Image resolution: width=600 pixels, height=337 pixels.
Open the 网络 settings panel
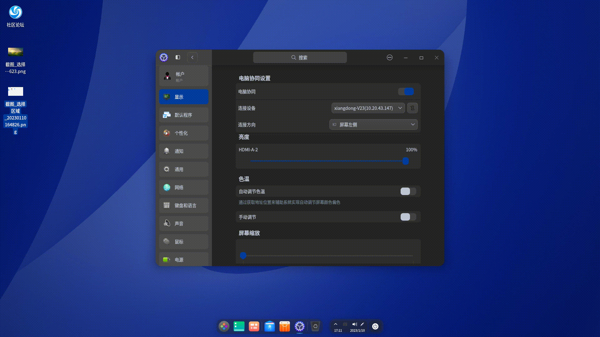point(183,187)
